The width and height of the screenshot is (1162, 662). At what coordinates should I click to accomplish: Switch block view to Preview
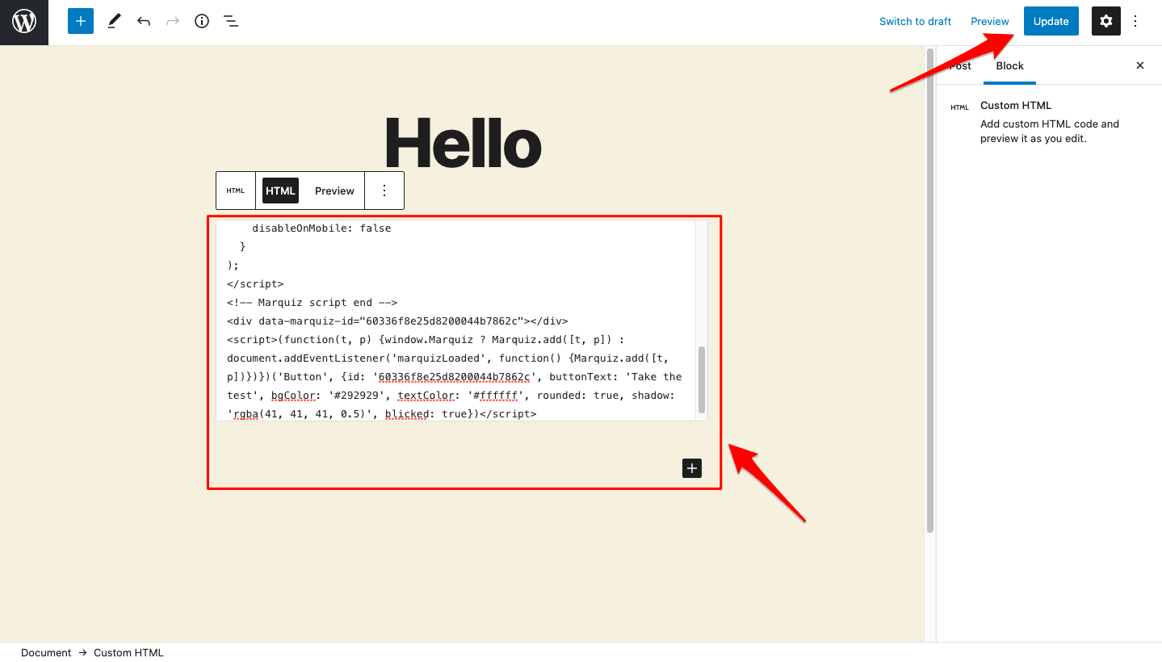[x=334, y=191]
